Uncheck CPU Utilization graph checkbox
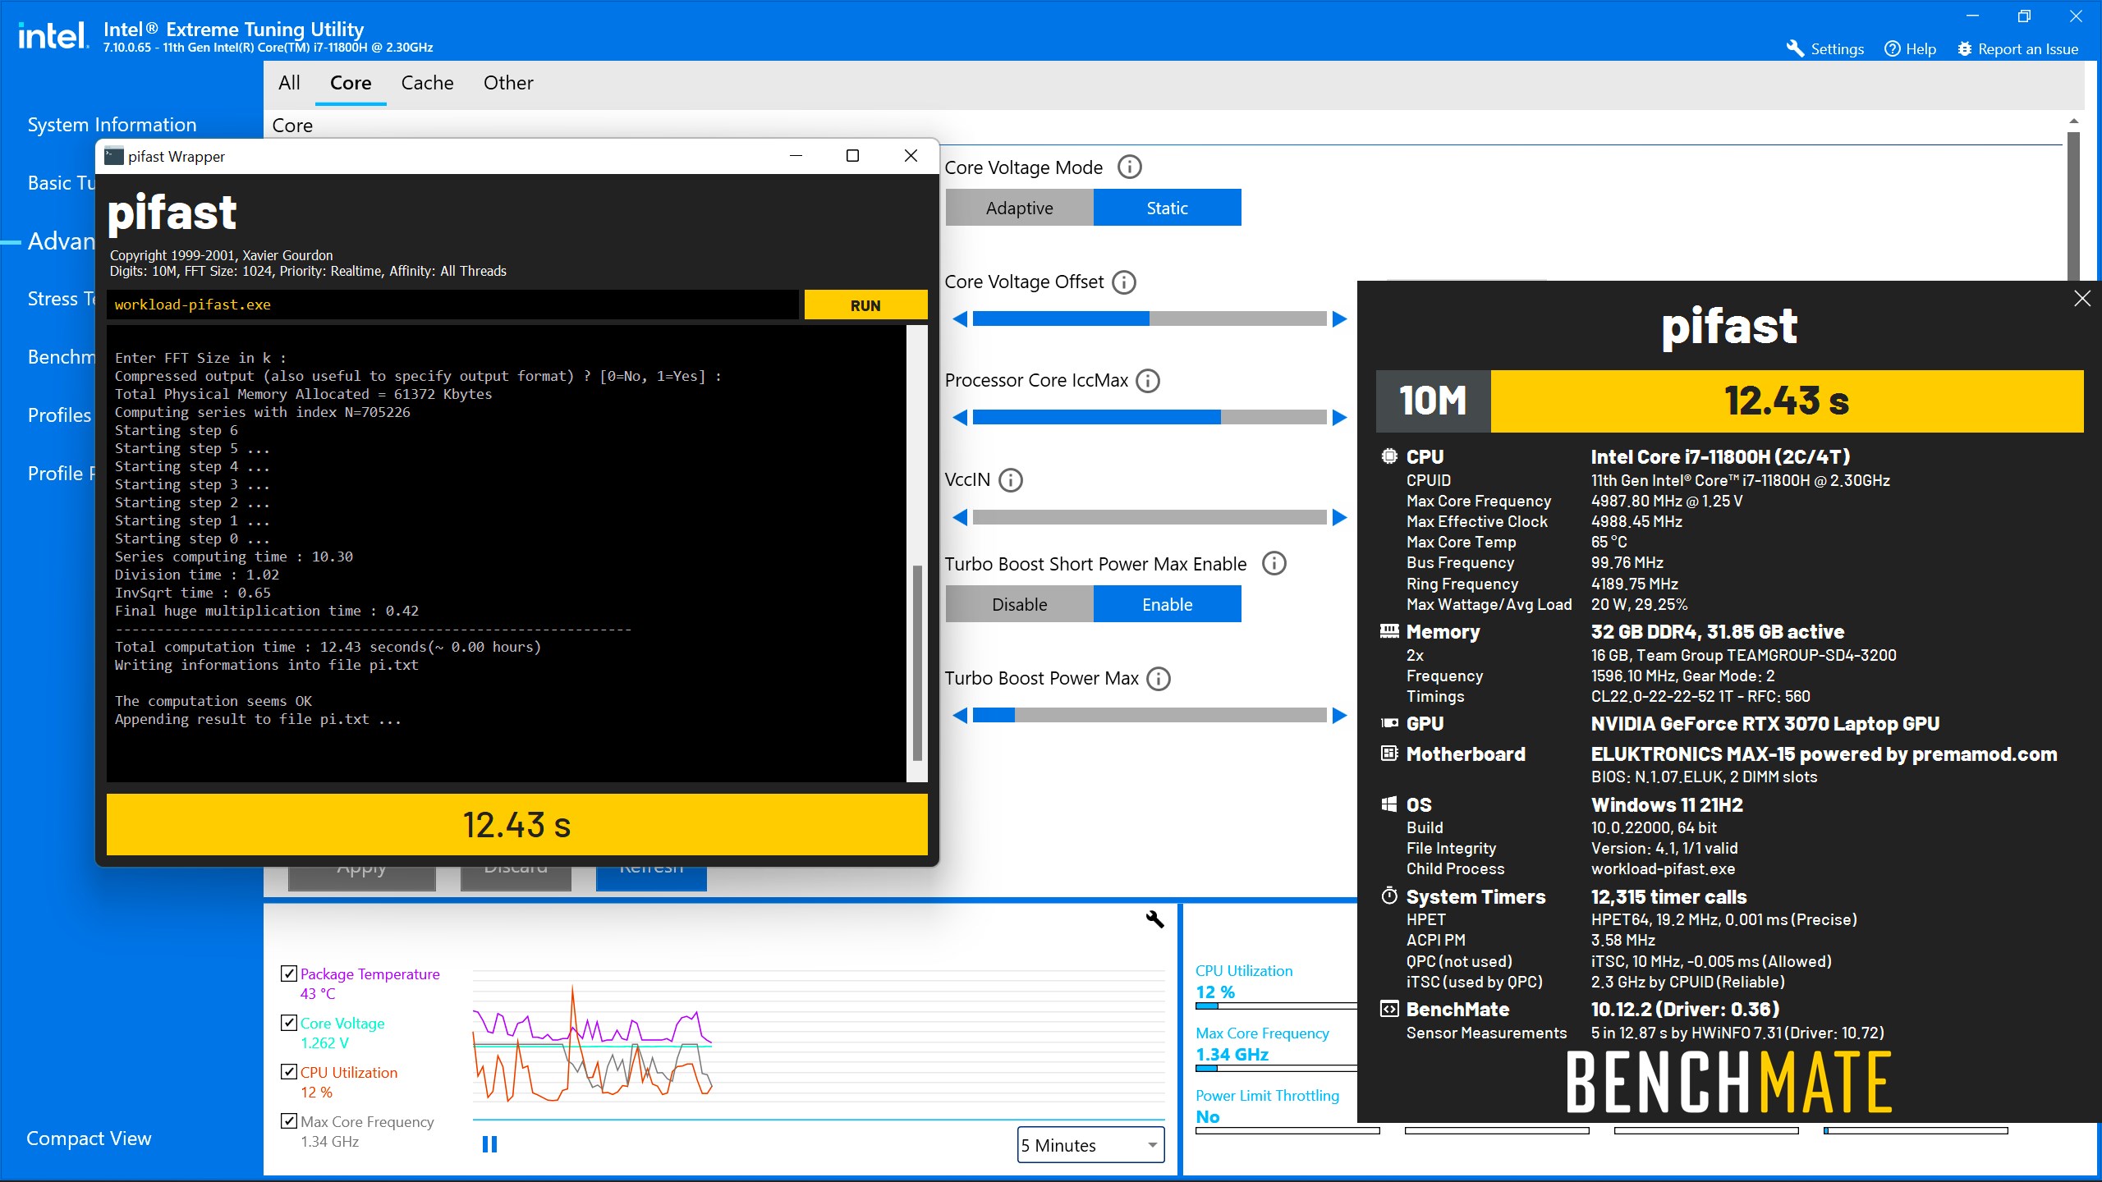The height and width of the screenshot is (1182, 2102). pyautogui.click(x=288, y=1072)
